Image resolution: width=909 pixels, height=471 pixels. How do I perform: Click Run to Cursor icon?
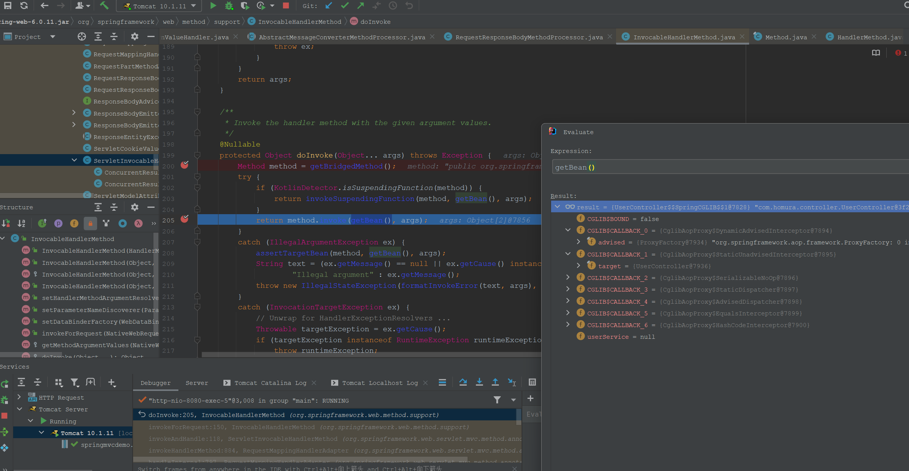pos(512,382)
